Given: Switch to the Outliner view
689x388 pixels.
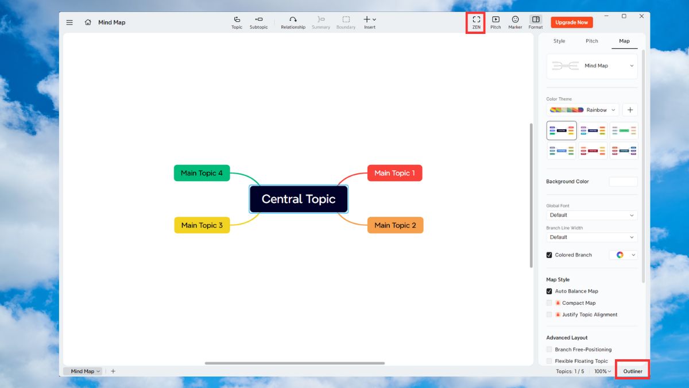Looking at the screenshot, I should (x=633, y=371).
